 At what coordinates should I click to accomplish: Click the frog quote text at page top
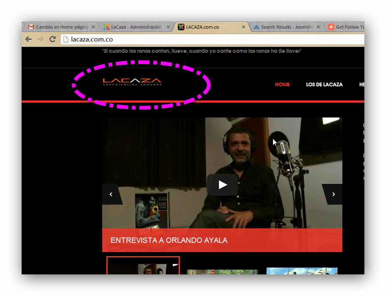coord(202,51)
